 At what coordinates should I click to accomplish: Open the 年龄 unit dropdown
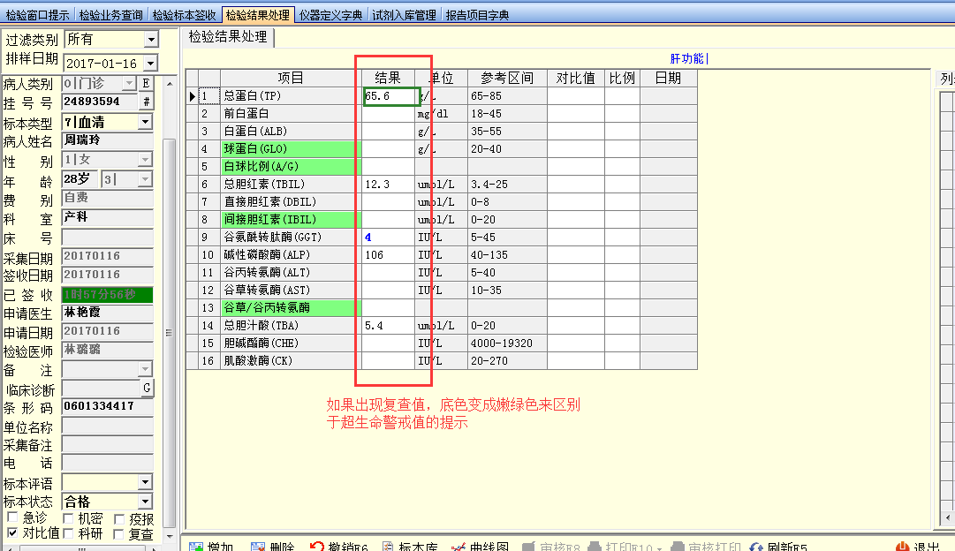coord(145,179)
